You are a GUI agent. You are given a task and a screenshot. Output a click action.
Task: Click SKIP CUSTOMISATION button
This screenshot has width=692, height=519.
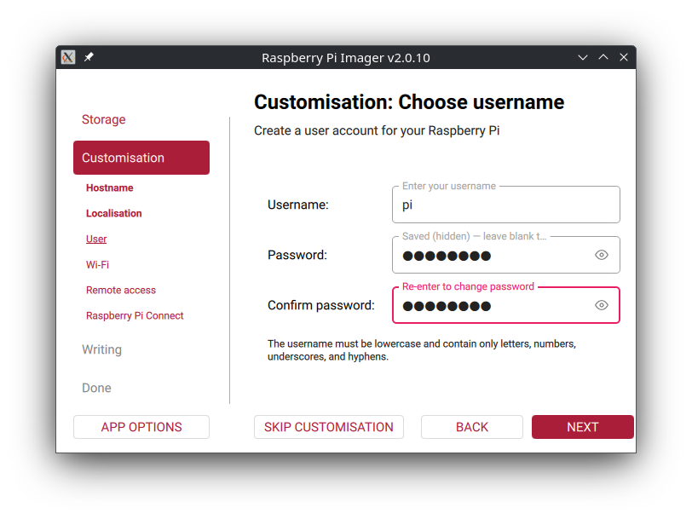329,427
